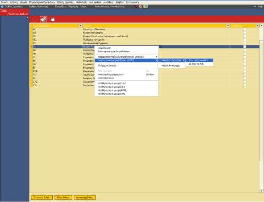Tick the checkbox in the Συμψηφιστική Εγγραφή row
Screen dimensions: 264x202
click(x=245, y=43)
